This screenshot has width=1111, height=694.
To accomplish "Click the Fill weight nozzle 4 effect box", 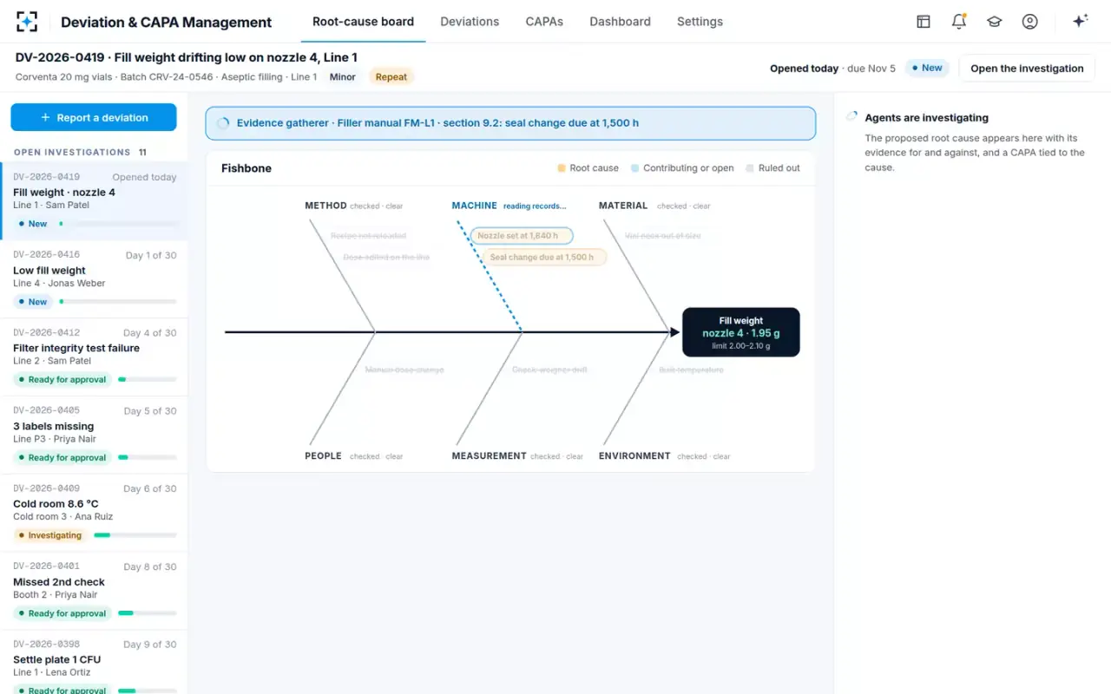I will tap(741, 332).
